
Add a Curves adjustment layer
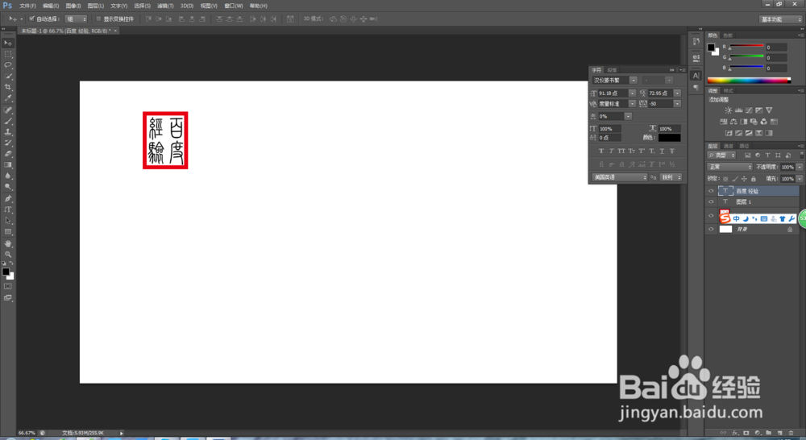749,110
